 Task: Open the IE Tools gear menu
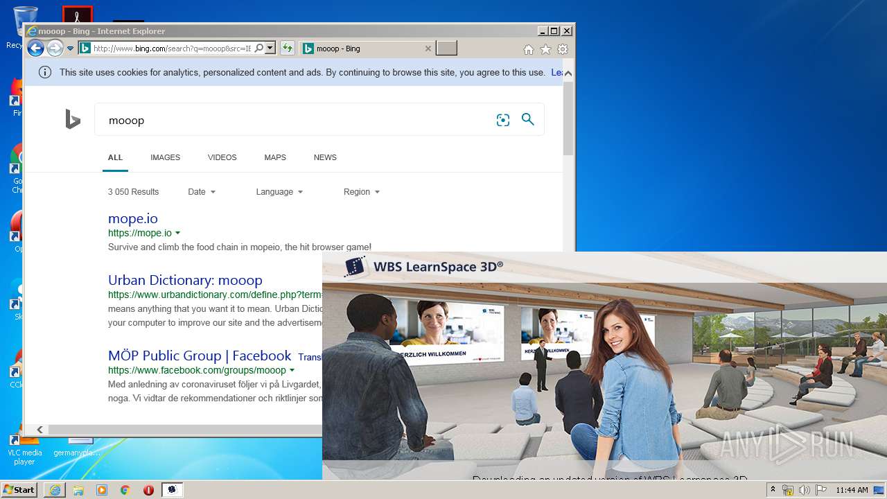coord(563,49)
